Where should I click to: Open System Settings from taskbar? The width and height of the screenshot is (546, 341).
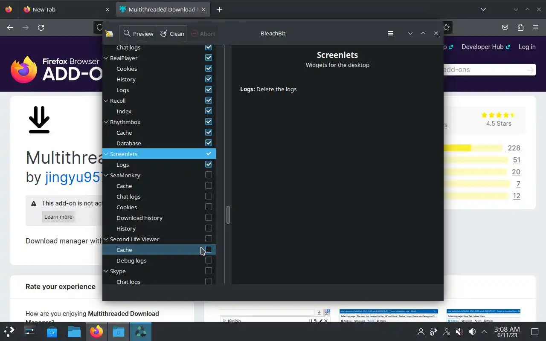(29, 331)
